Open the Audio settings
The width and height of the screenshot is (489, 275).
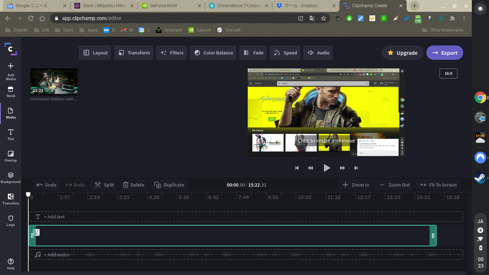click(x=318, y=53)
